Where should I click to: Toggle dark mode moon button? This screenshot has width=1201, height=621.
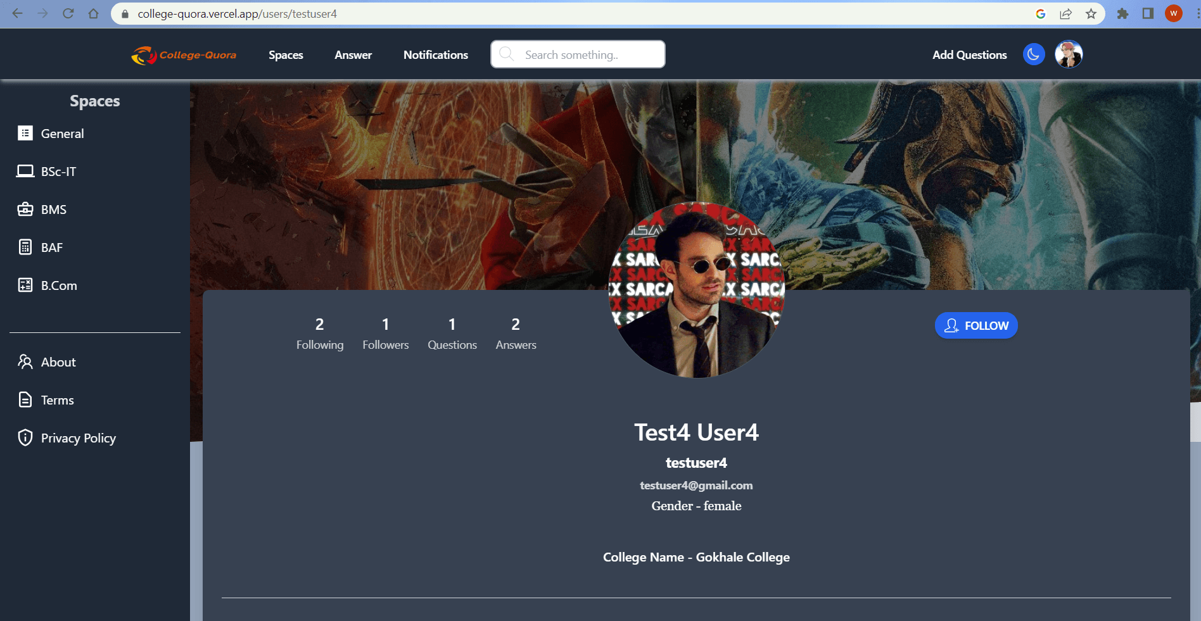[1034, 54]
